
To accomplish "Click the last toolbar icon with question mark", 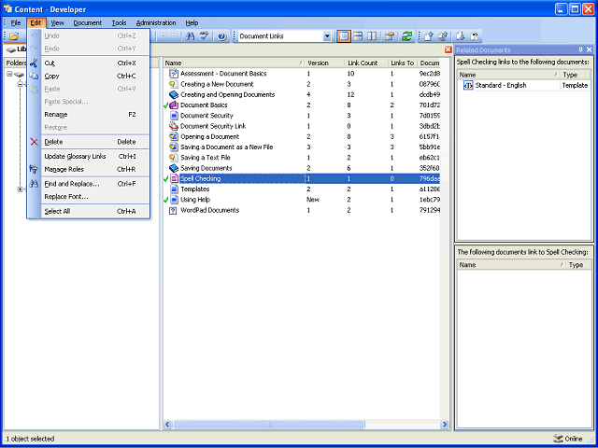I will (x=474, y=36).
